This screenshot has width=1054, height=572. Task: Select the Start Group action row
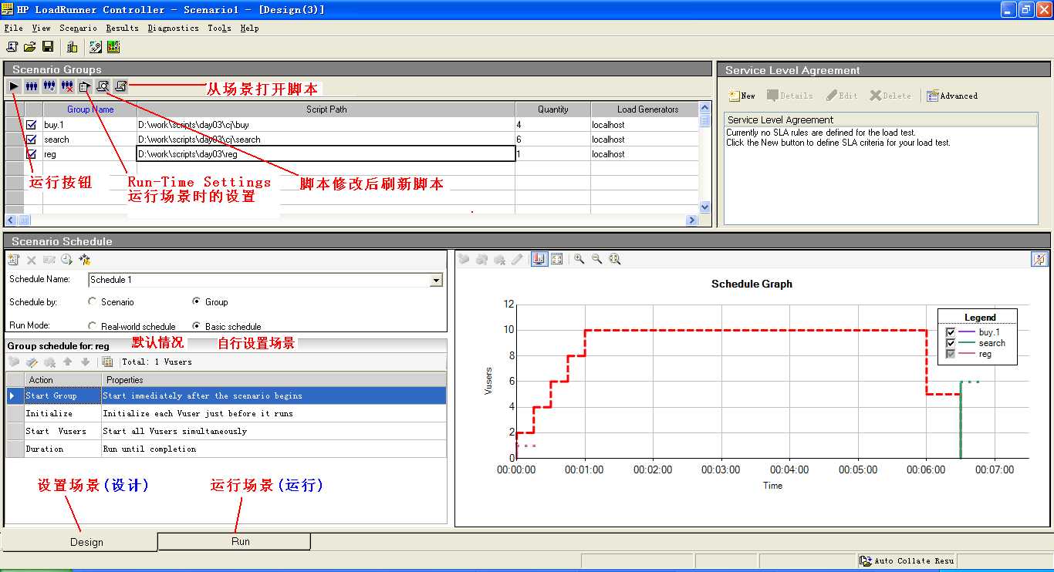(226, 395)
